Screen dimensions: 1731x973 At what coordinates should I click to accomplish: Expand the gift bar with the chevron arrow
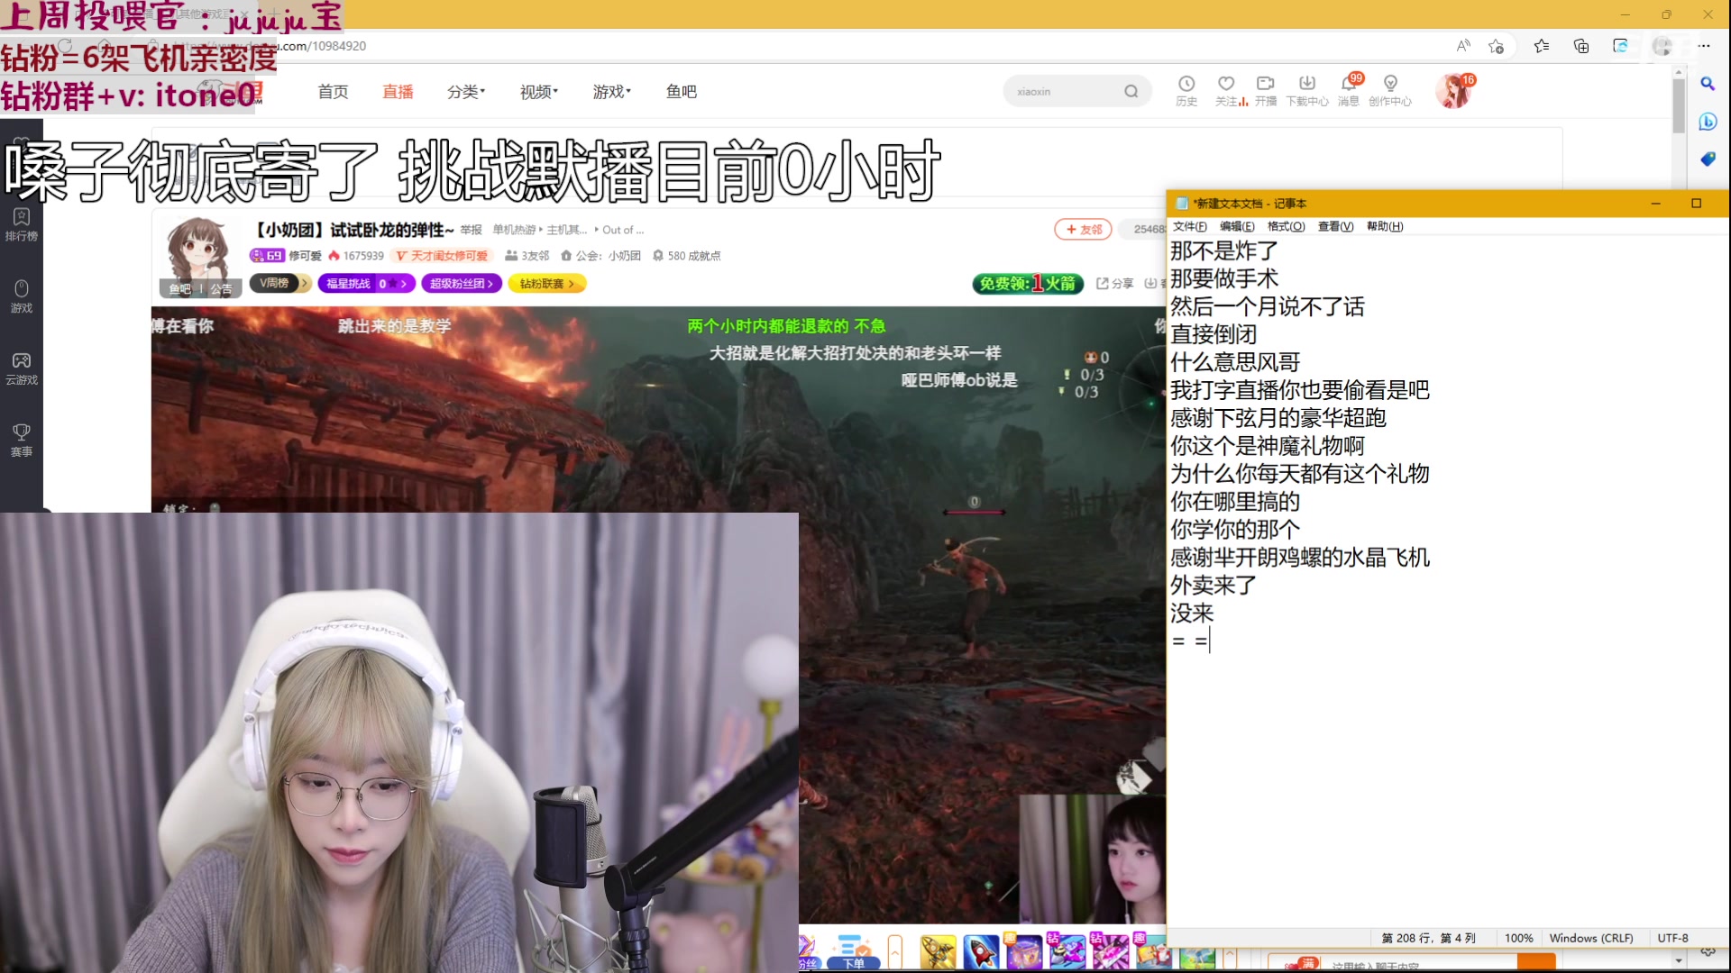(x=893, y=951)
